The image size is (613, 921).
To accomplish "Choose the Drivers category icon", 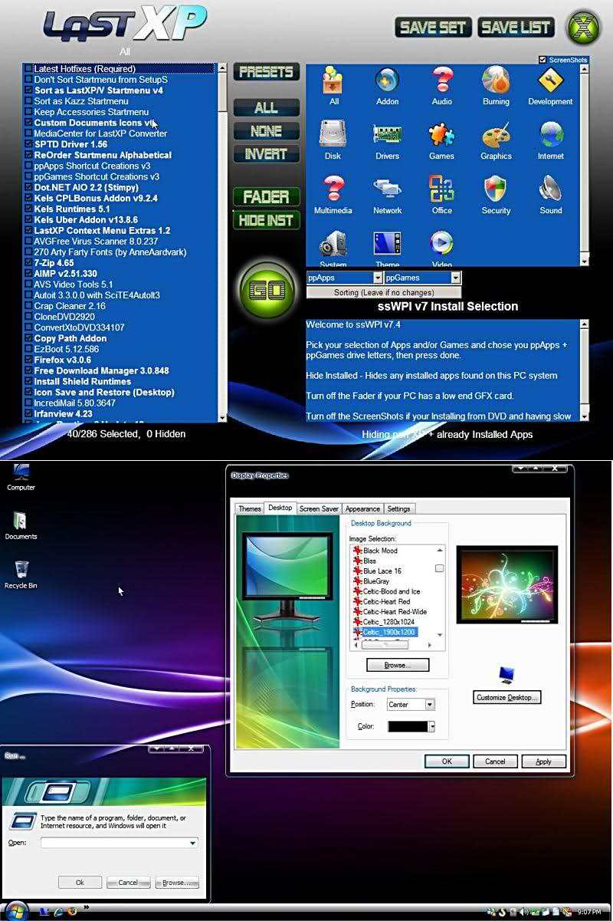I will [387, 134].
